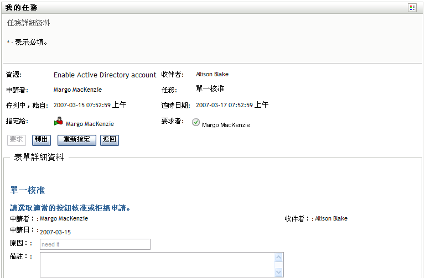Image resolution: width=425 pixels, height=278 pixels.
Task: Click the 釋出 button
Action: point(42,140)
